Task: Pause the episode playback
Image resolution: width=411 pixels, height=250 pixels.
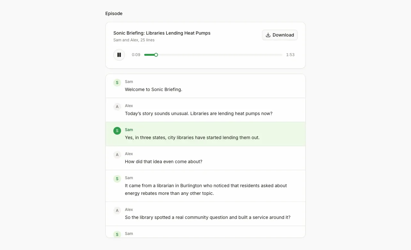Action: pos(119,55)
